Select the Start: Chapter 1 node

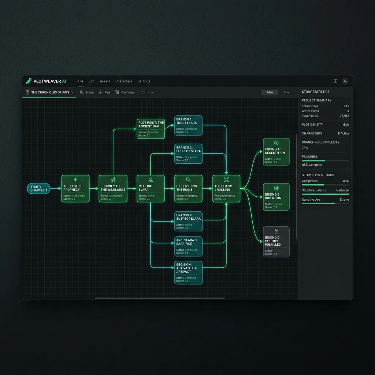tap(38, 189)
